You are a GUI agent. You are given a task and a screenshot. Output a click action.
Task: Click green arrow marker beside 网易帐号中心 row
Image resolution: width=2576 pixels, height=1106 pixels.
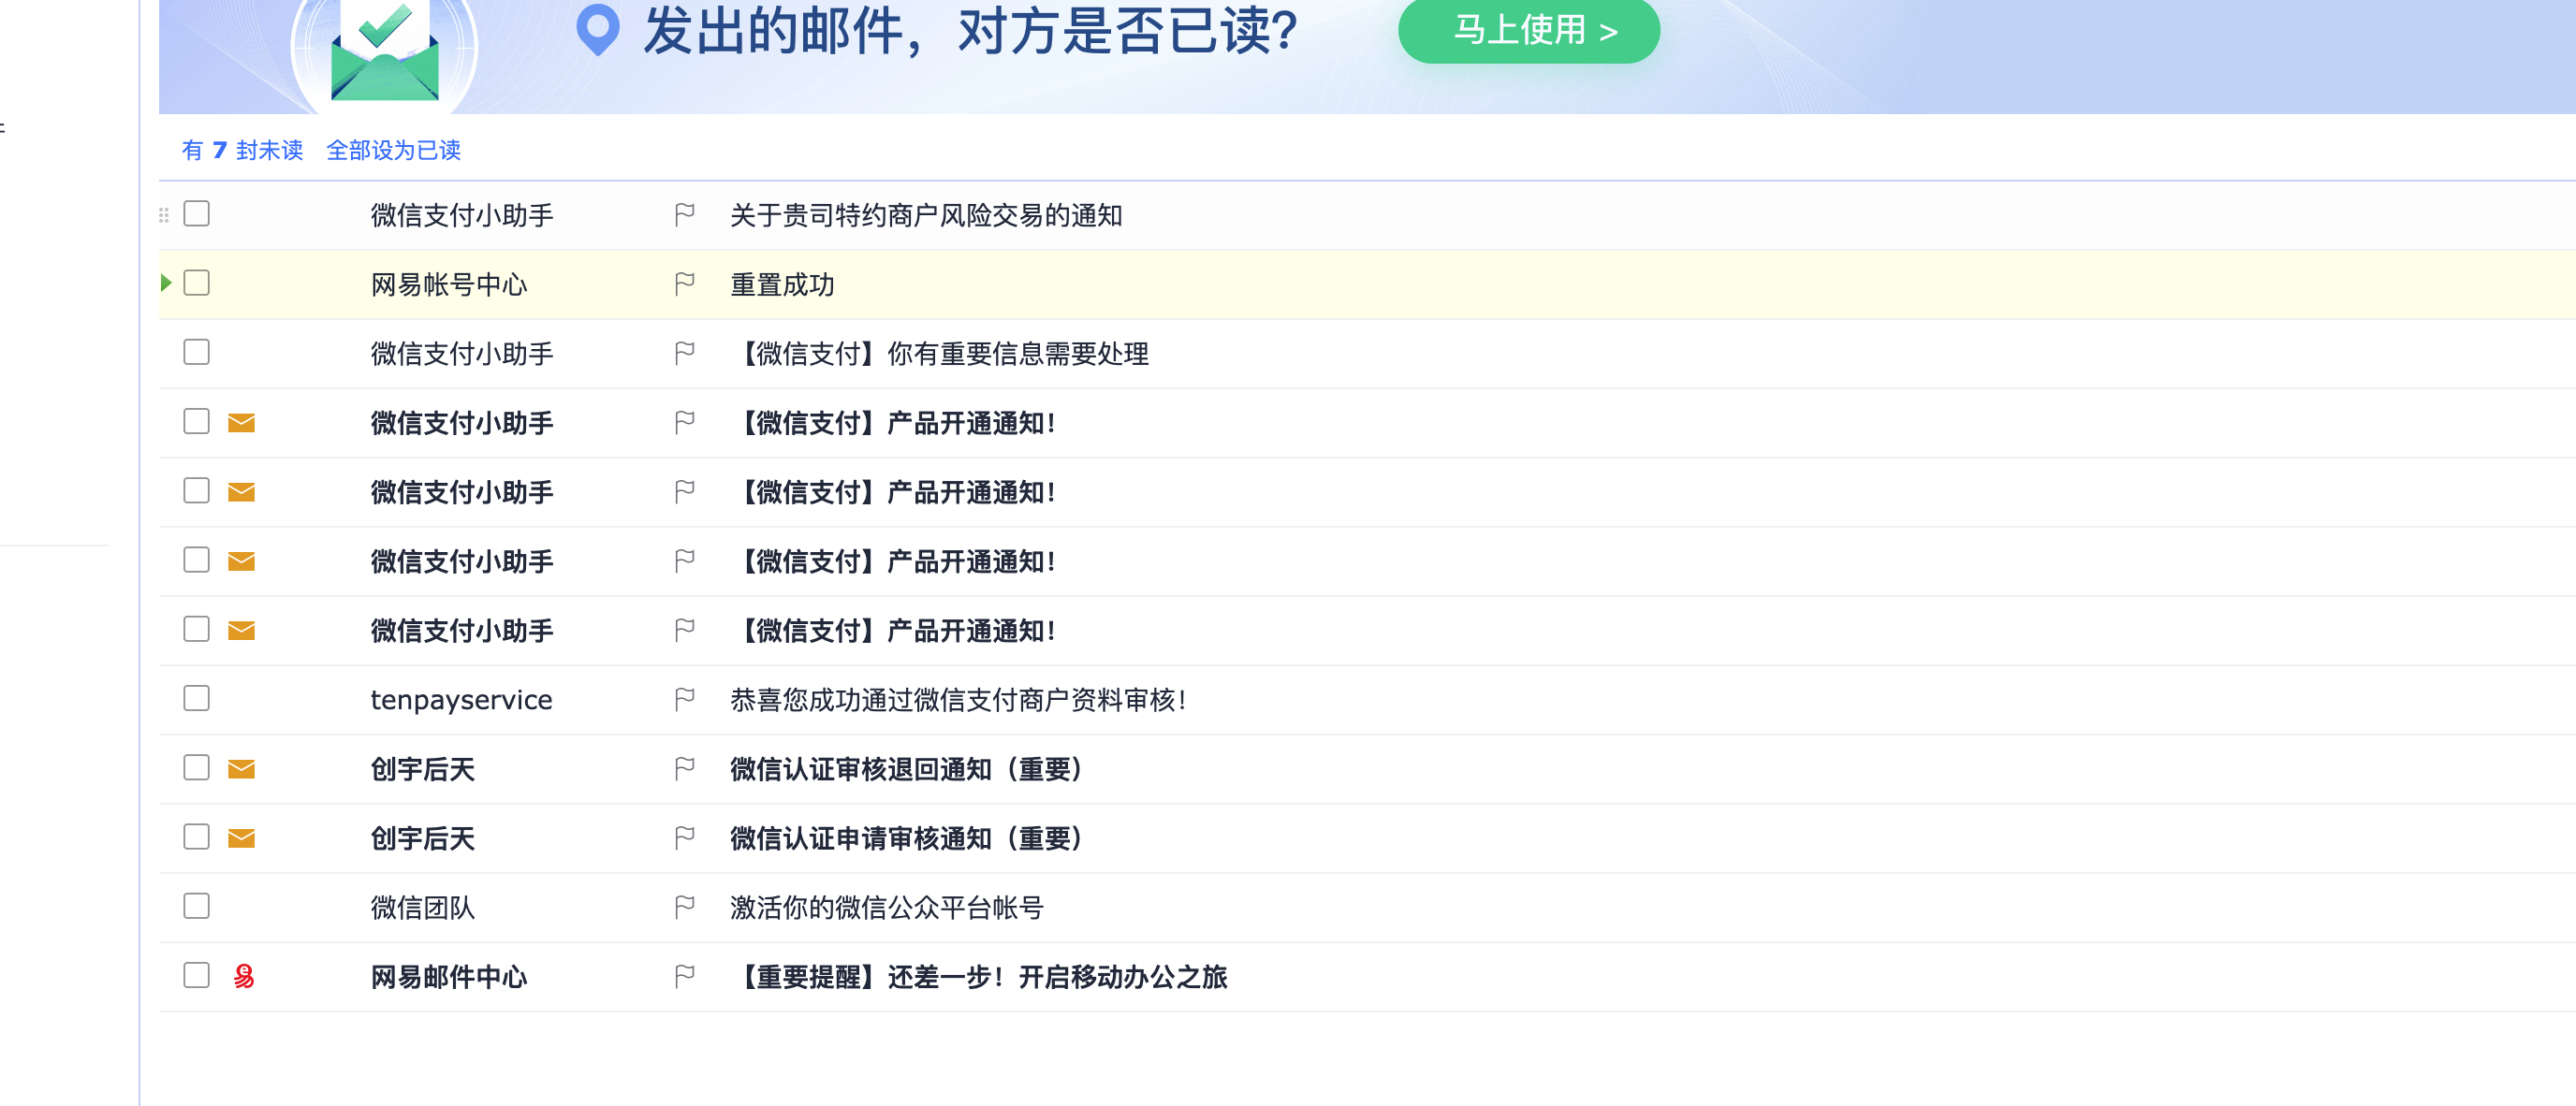coord(166,283)
